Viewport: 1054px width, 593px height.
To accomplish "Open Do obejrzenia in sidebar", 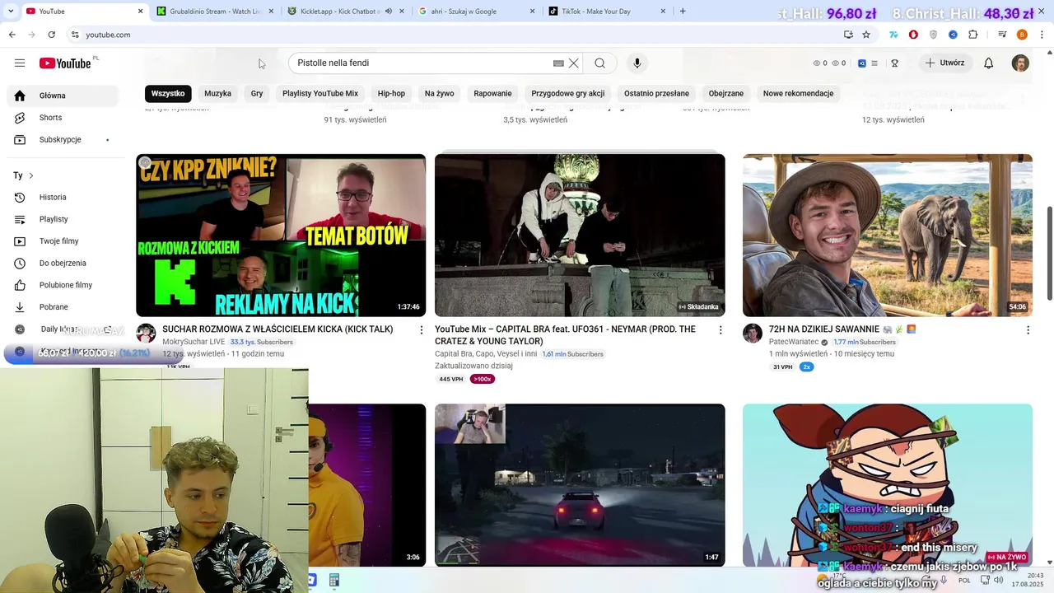I will (63, 264).
